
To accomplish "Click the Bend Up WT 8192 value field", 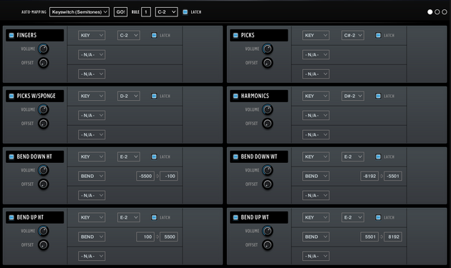I will (x=393, y=237).
